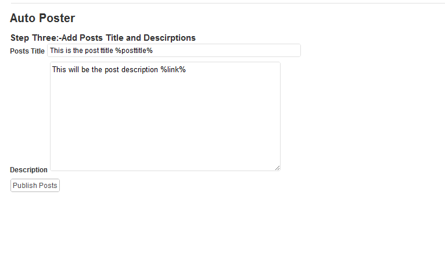Screen dimensions: 445x259
Task: Place cursor on %link% in description text
Action: [x=173, y=70]
